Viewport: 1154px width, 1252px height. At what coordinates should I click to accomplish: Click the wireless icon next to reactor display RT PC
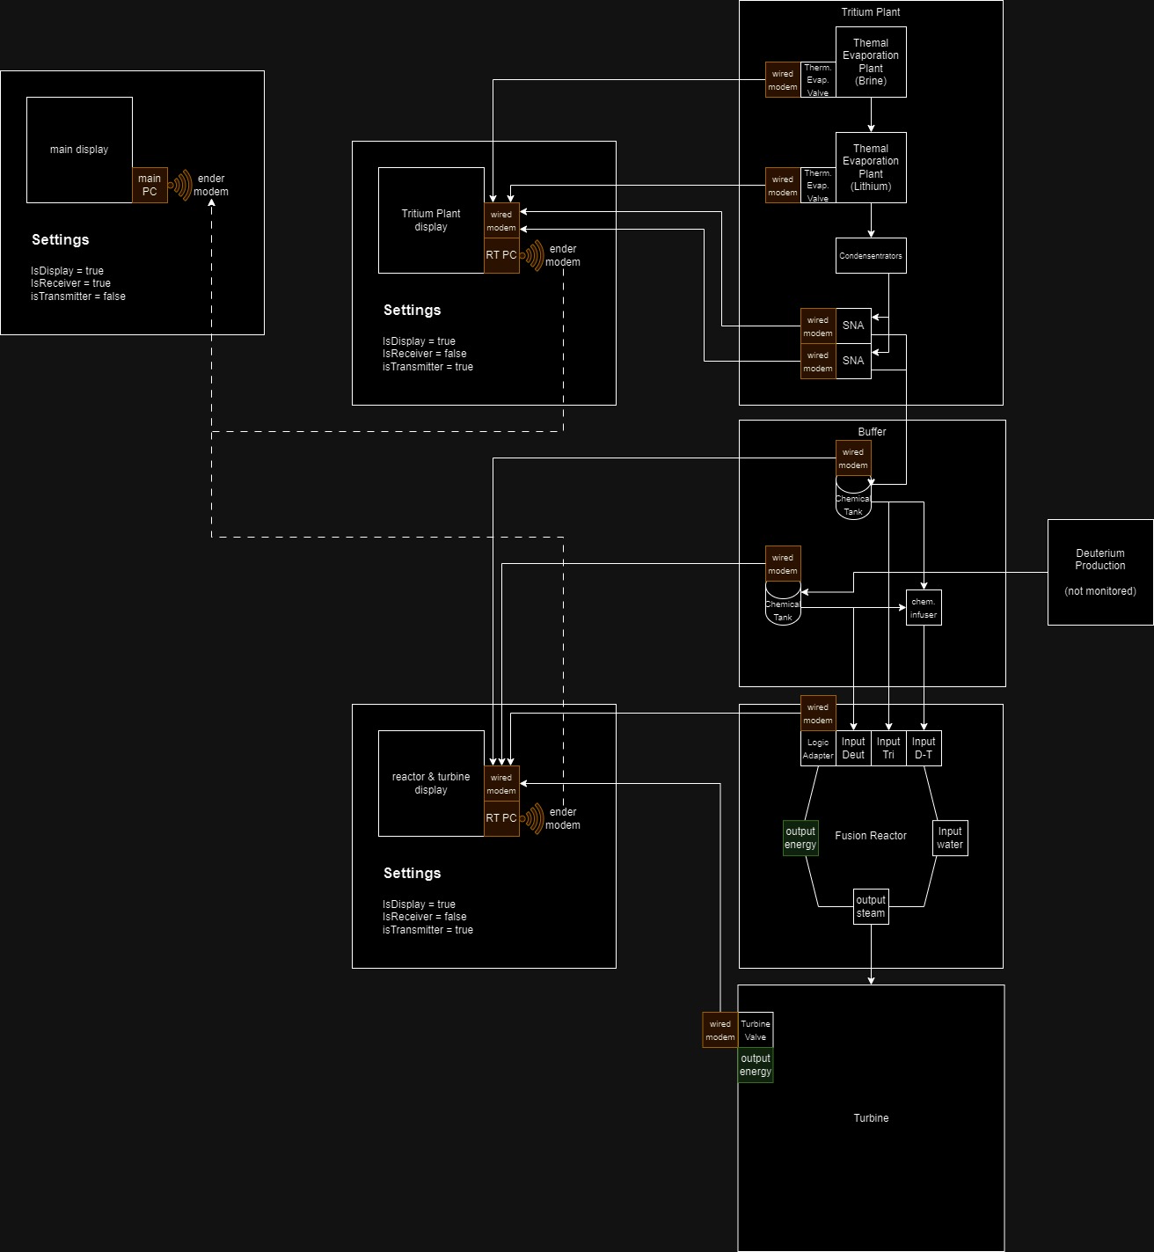(x=532, y=818)
